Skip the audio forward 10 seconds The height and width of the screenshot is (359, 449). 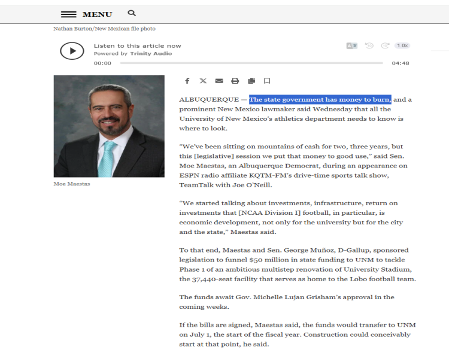click(386, 45)
